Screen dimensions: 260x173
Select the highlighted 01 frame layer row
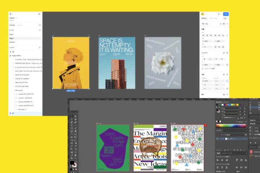(x=25, y=113)
